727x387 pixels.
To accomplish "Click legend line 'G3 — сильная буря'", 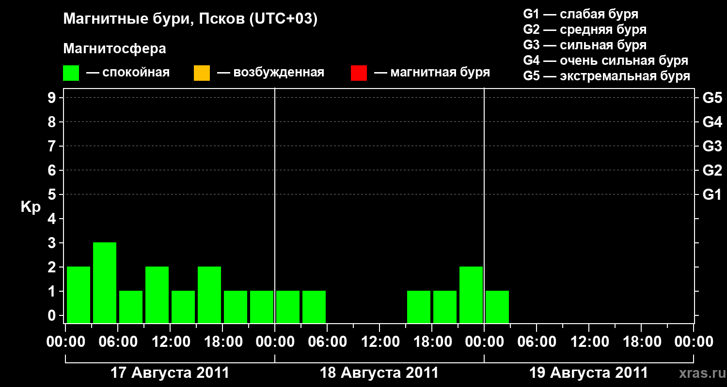I will 585,45.
